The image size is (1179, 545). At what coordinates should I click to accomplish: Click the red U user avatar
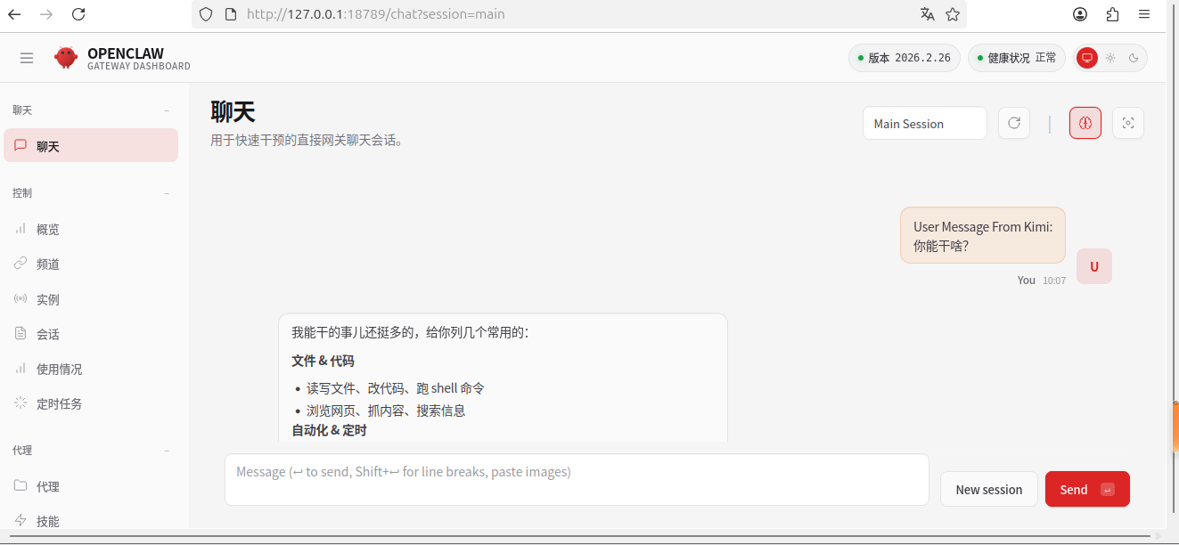click(1094, 266)
